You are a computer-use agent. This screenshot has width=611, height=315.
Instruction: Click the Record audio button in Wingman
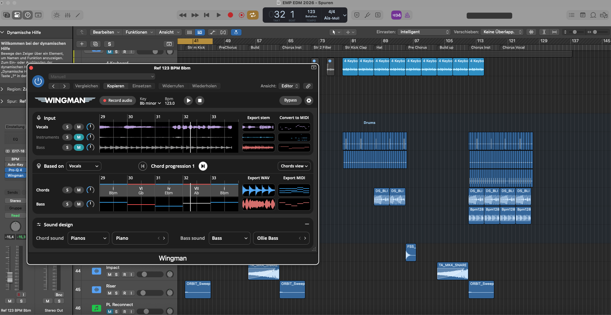[118, 101]
